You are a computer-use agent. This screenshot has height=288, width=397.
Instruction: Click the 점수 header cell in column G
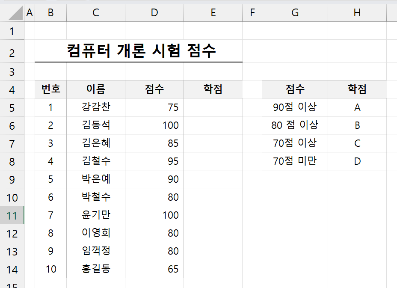click(x=295, y=89)
